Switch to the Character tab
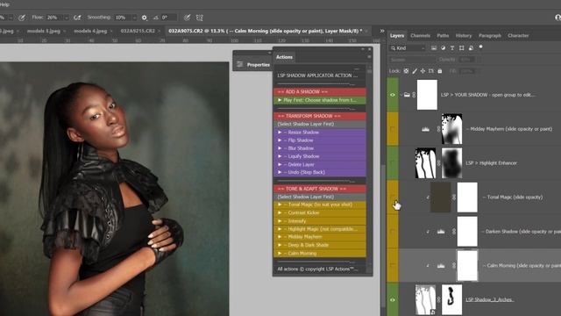The height and width of the screenshot is (316, 561). tap(518, 35)
